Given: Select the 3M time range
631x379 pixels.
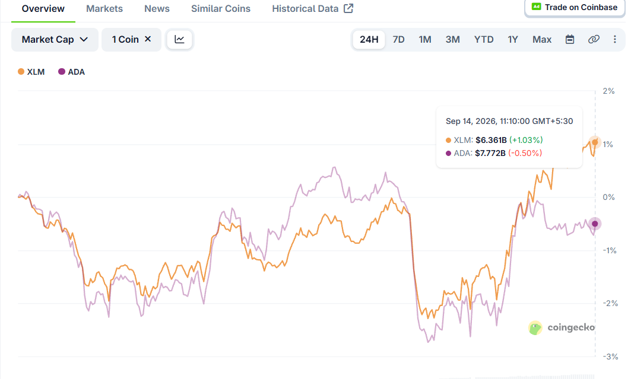Looking at the screenshot, I should tap(453, 39).
